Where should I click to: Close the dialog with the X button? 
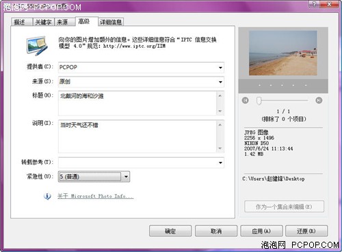pos(330,4)
